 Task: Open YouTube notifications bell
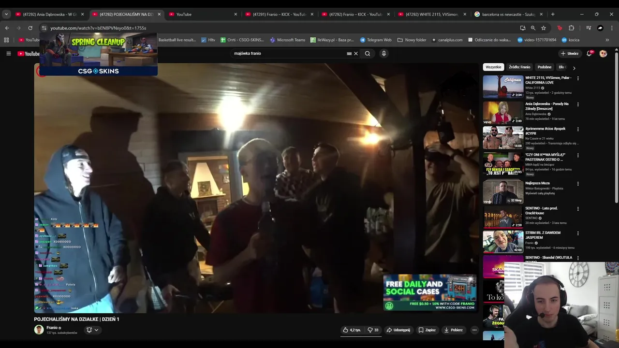[x=589, y=54]
